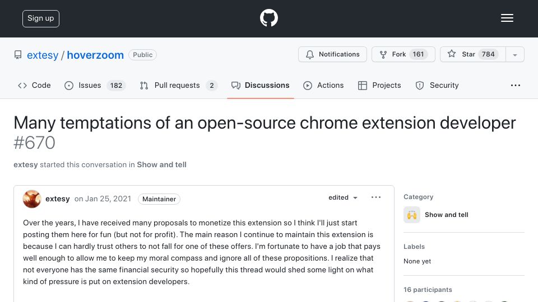
Task: Click the Actions play-circle icon
Action: pos(308,86)
